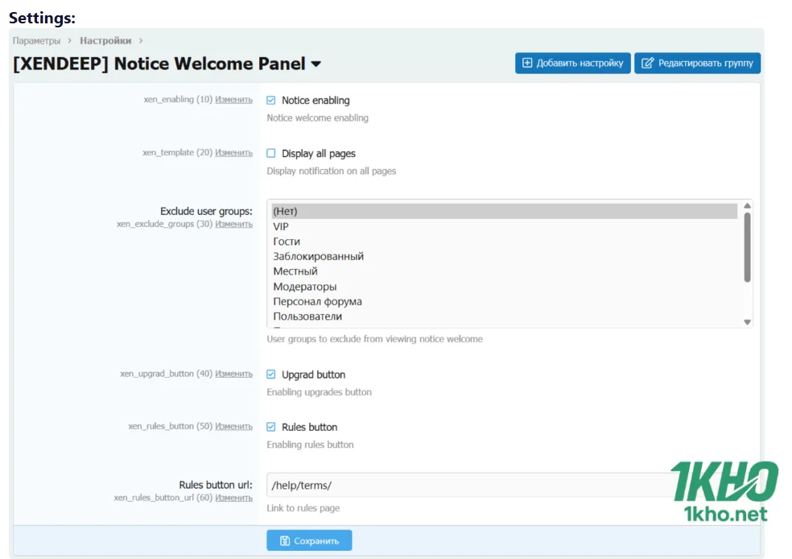Enable the Display all pages checkbox
Image resolution: width=792 pixels, height=559 pixels.
click(x=271, y=153)
